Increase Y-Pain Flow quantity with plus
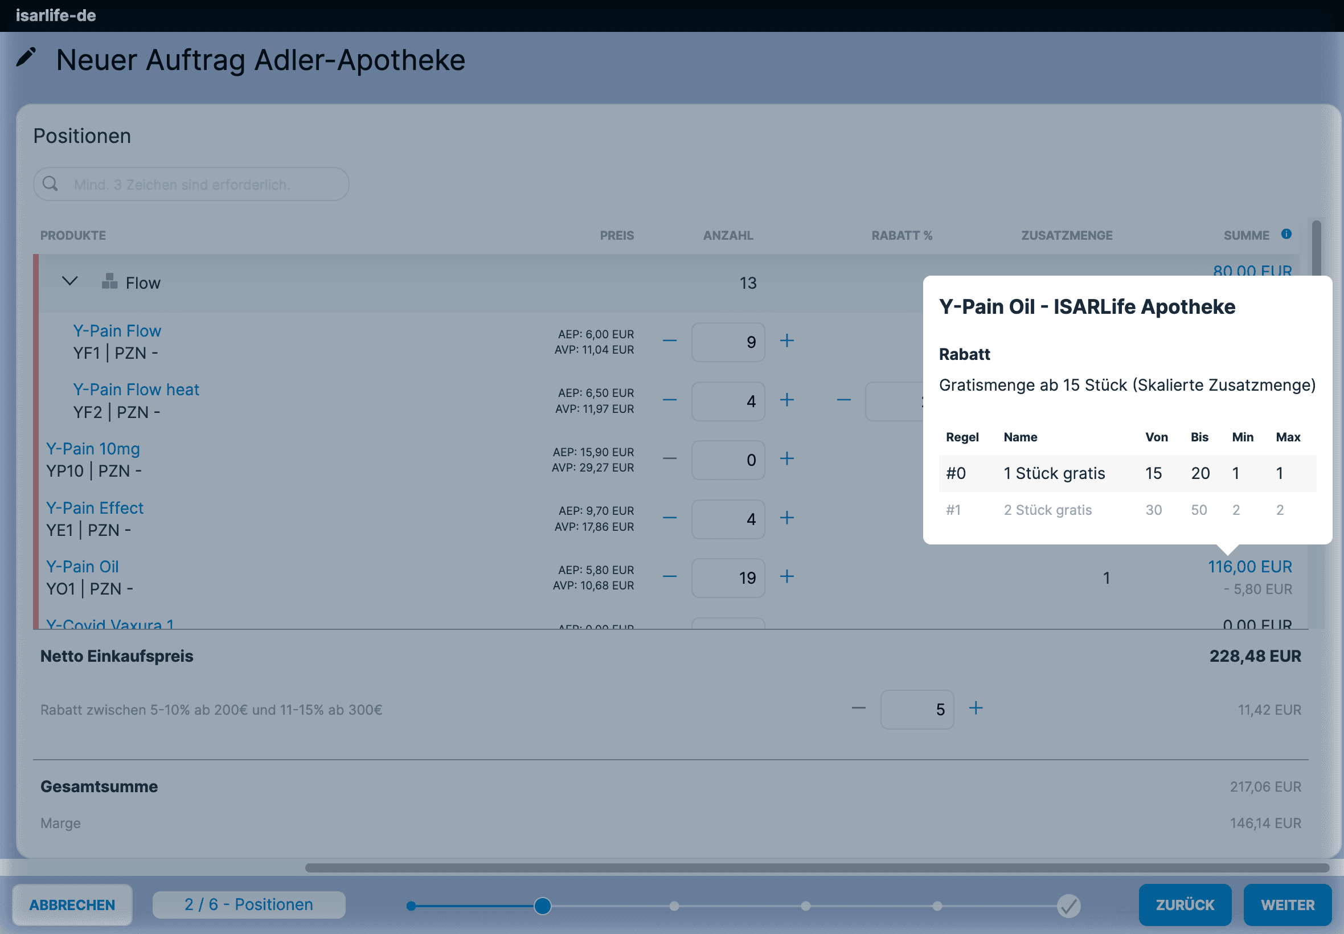 click(x=787, y=341)
